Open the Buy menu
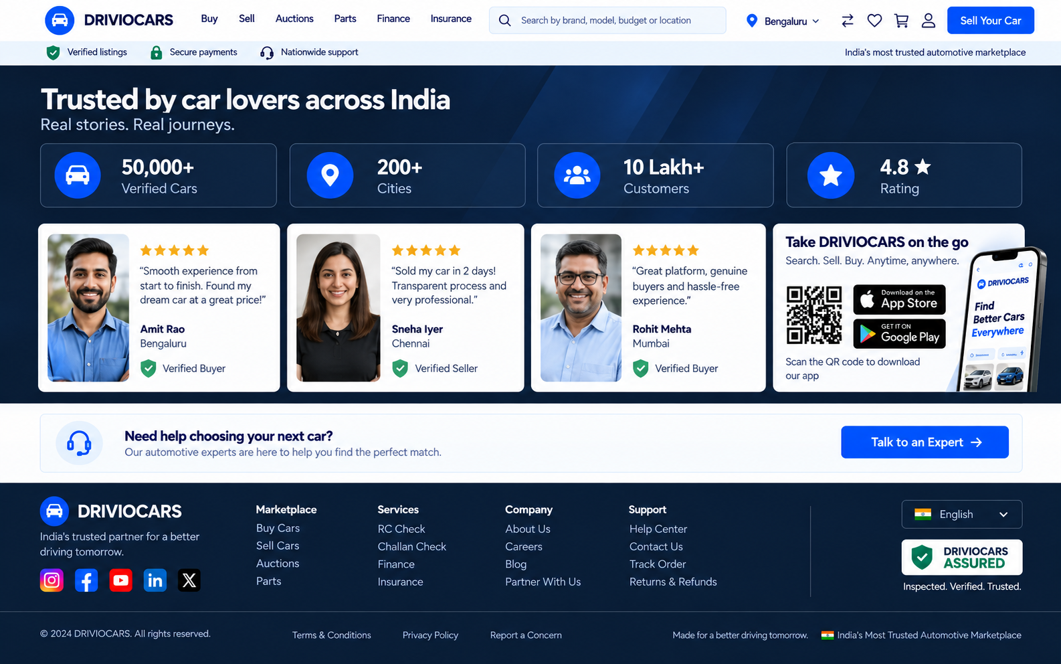 209,19
